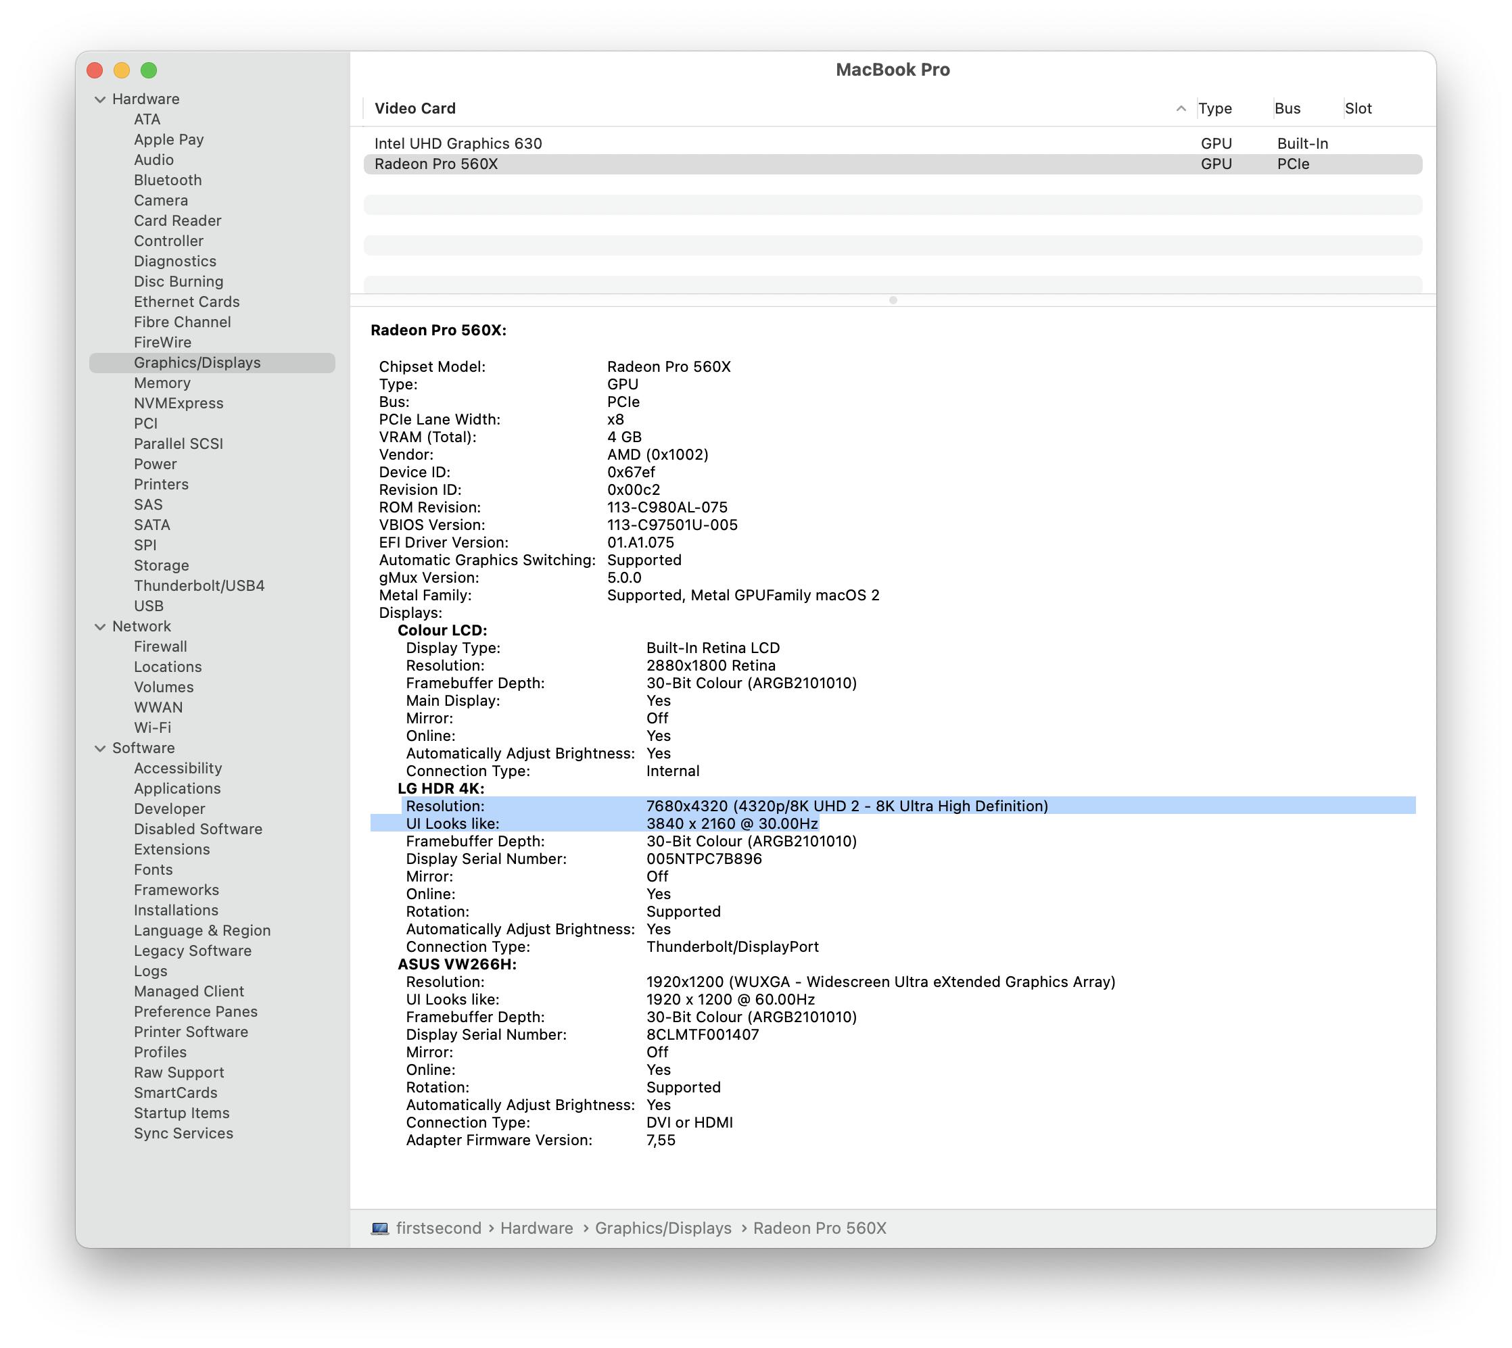The width and height of the screenshot is (1512, 1348).
Task: Select NVMExpress in the sidebar
Action: coord(179,404)
